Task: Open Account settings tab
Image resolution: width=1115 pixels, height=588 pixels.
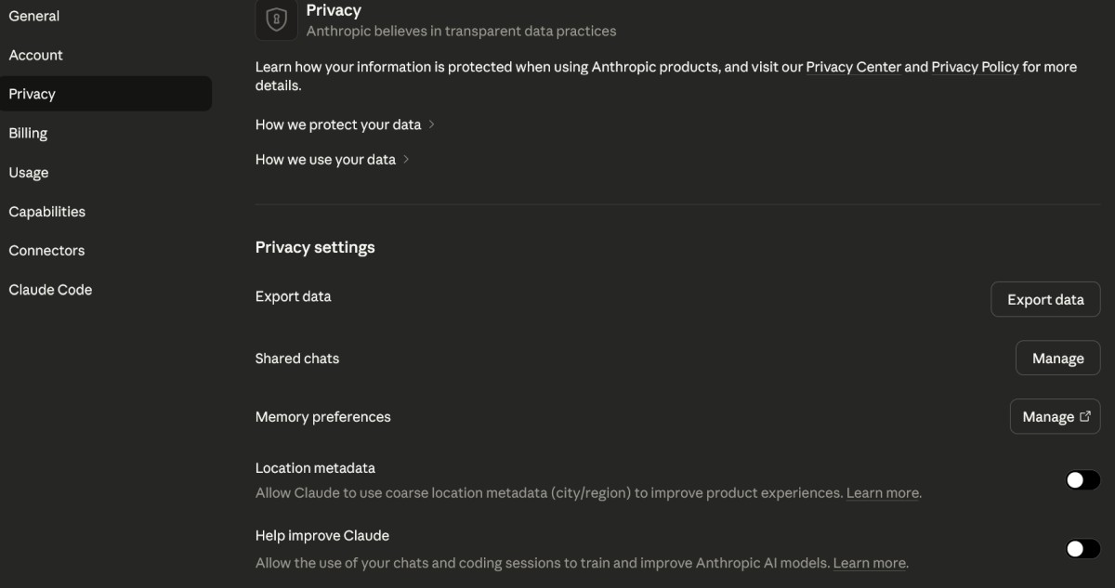Action: click(36, 55)
